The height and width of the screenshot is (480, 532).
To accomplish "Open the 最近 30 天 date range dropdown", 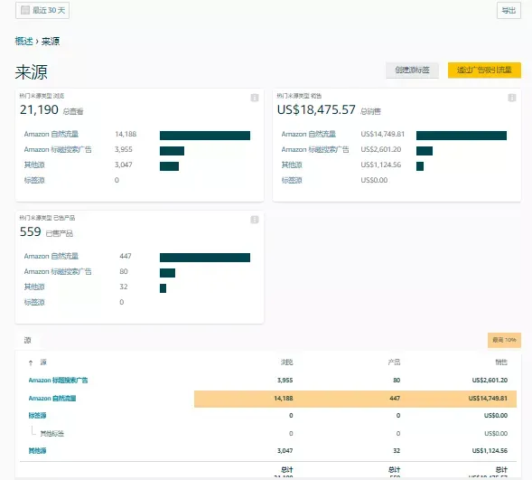I will [x=42, y=10].
